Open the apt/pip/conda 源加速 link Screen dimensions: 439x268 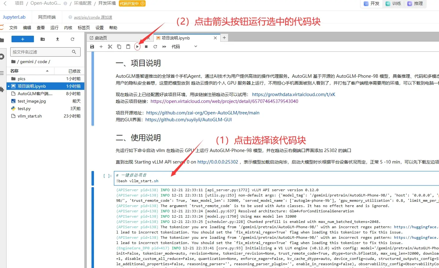[x=93, y=17]
